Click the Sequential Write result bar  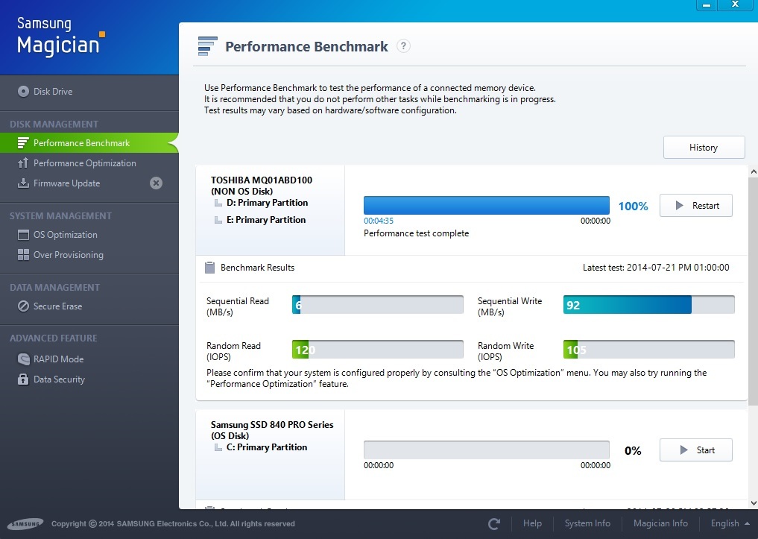point(648,305)
